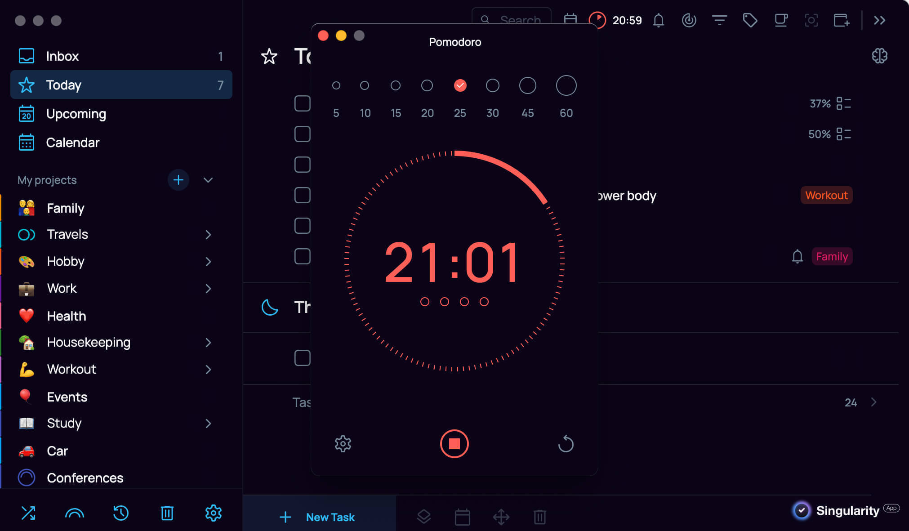This screenshot has height=531, width=909.
Task: Open the Calendar view
Action: click(x=121, y=143)
